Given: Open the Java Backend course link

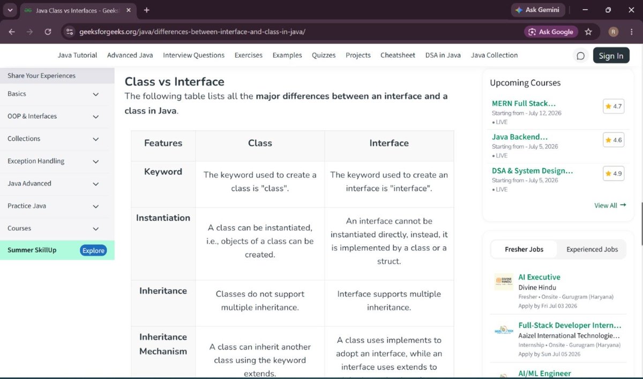Looking at the screenshot, I should (520, 137).
